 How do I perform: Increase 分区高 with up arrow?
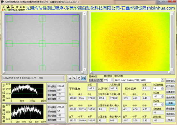pyautogui.click(x=162, y=104)
